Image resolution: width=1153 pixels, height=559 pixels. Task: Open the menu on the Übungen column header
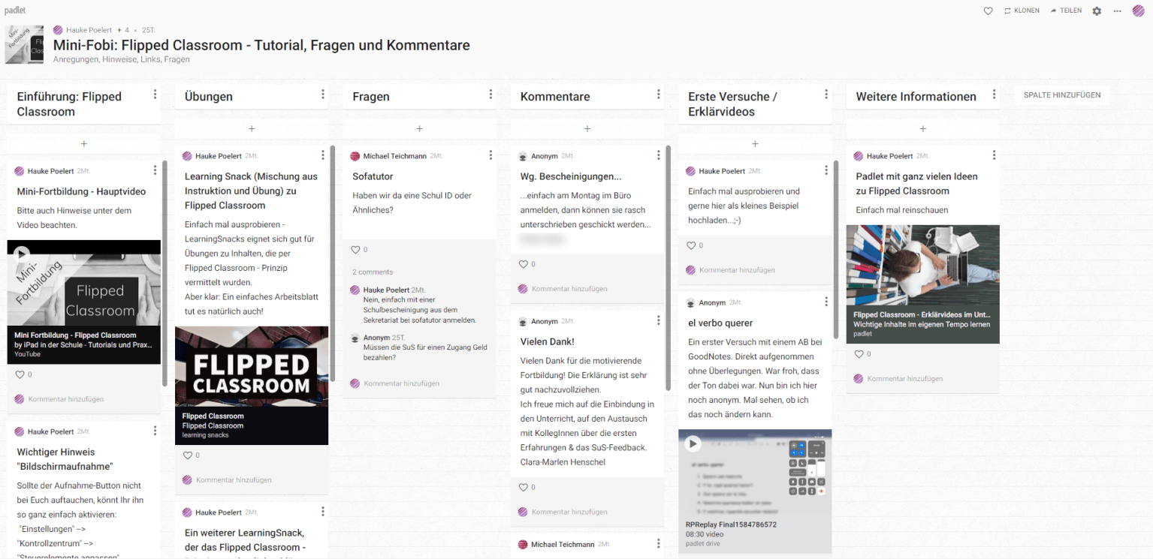323,94
